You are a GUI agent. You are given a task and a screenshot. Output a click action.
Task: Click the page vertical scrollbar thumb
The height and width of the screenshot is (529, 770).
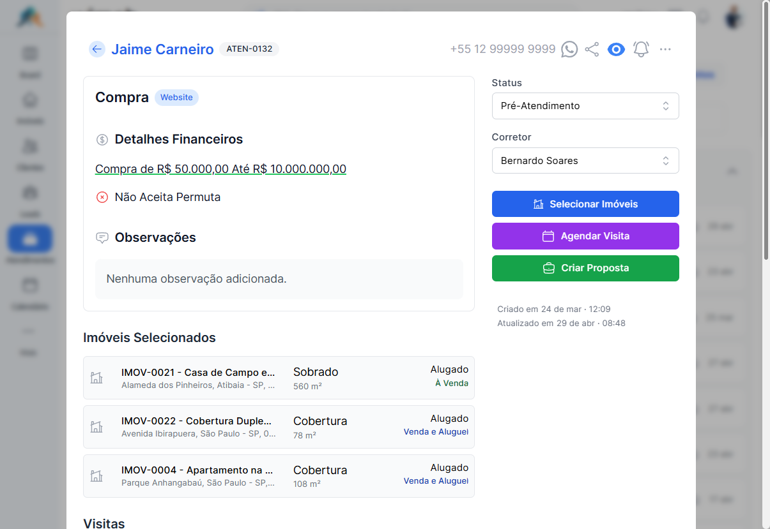click(x=766, y=131)
